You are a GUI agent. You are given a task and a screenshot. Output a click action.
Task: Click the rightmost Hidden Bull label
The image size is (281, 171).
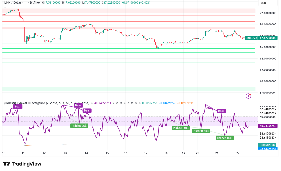(x=225, y=138)
